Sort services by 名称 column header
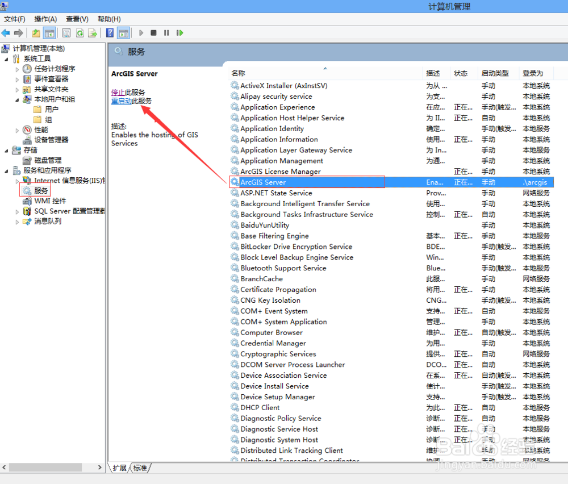The height and width of the screenshot is (484, 568). tap(326, 73)
